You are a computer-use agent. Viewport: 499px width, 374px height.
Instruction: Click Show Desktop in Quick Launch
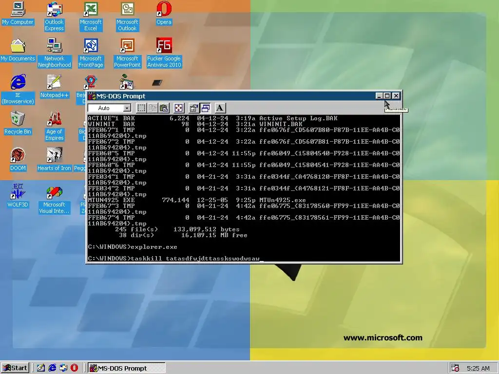tap(41, 368)
